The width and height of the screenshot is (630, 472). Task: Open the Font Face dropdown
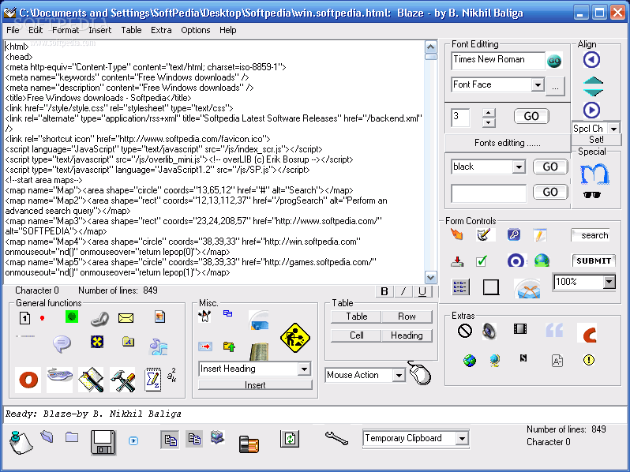537,84
